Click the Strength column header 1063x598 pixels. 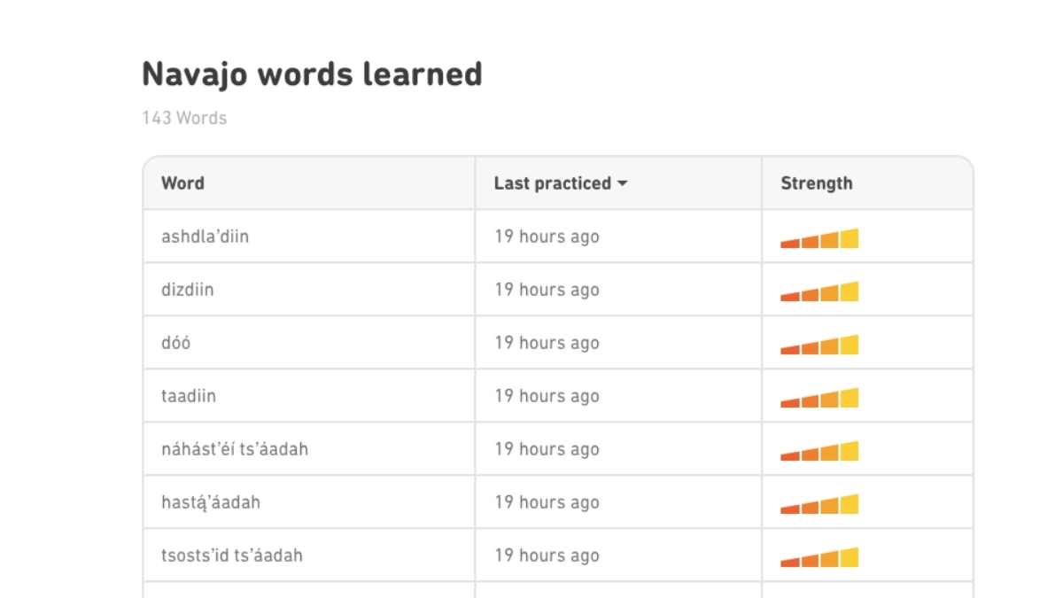(x=816, y=183)
